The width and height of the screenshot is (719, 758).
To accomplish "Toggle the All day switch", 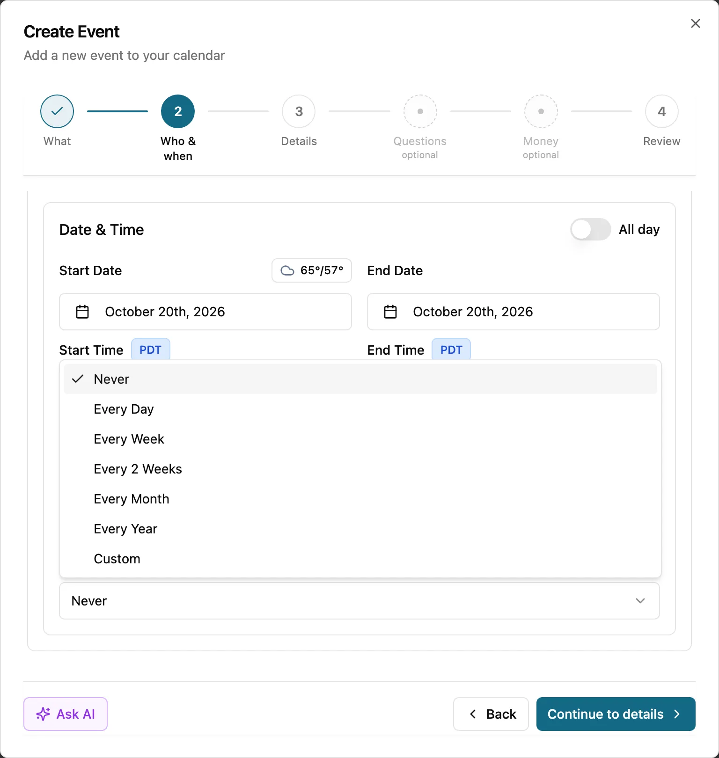I will [590, 230].
